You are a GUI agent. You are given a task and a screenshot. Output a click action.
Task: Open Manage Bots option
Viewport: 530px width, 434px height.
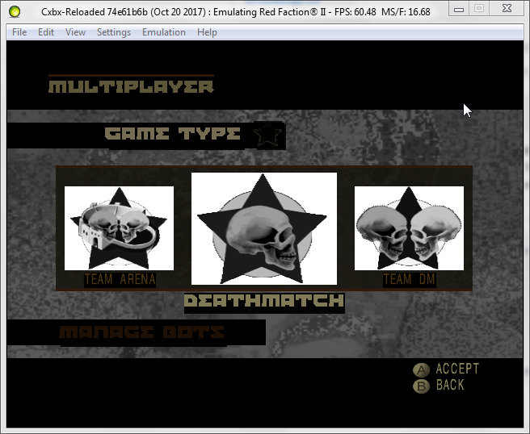point(141,332)
